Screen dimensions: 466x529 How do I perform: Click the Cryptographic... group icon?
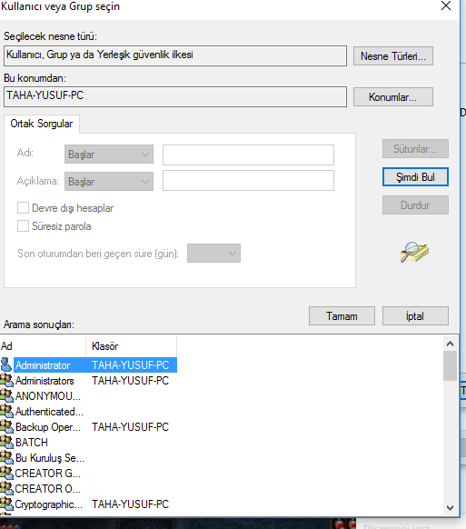click(x=6, y=504)
